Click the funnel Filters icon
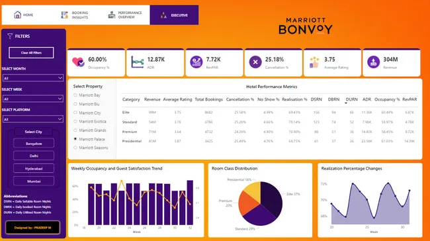The width and height of the screenshot is (430, 241). click(10, 36)
